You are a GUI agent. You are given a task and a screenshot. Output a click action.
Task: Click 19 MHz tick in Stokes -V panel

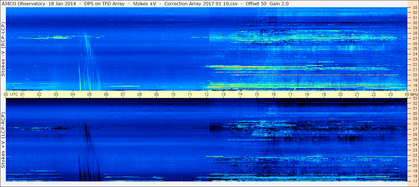pos(415,80)
